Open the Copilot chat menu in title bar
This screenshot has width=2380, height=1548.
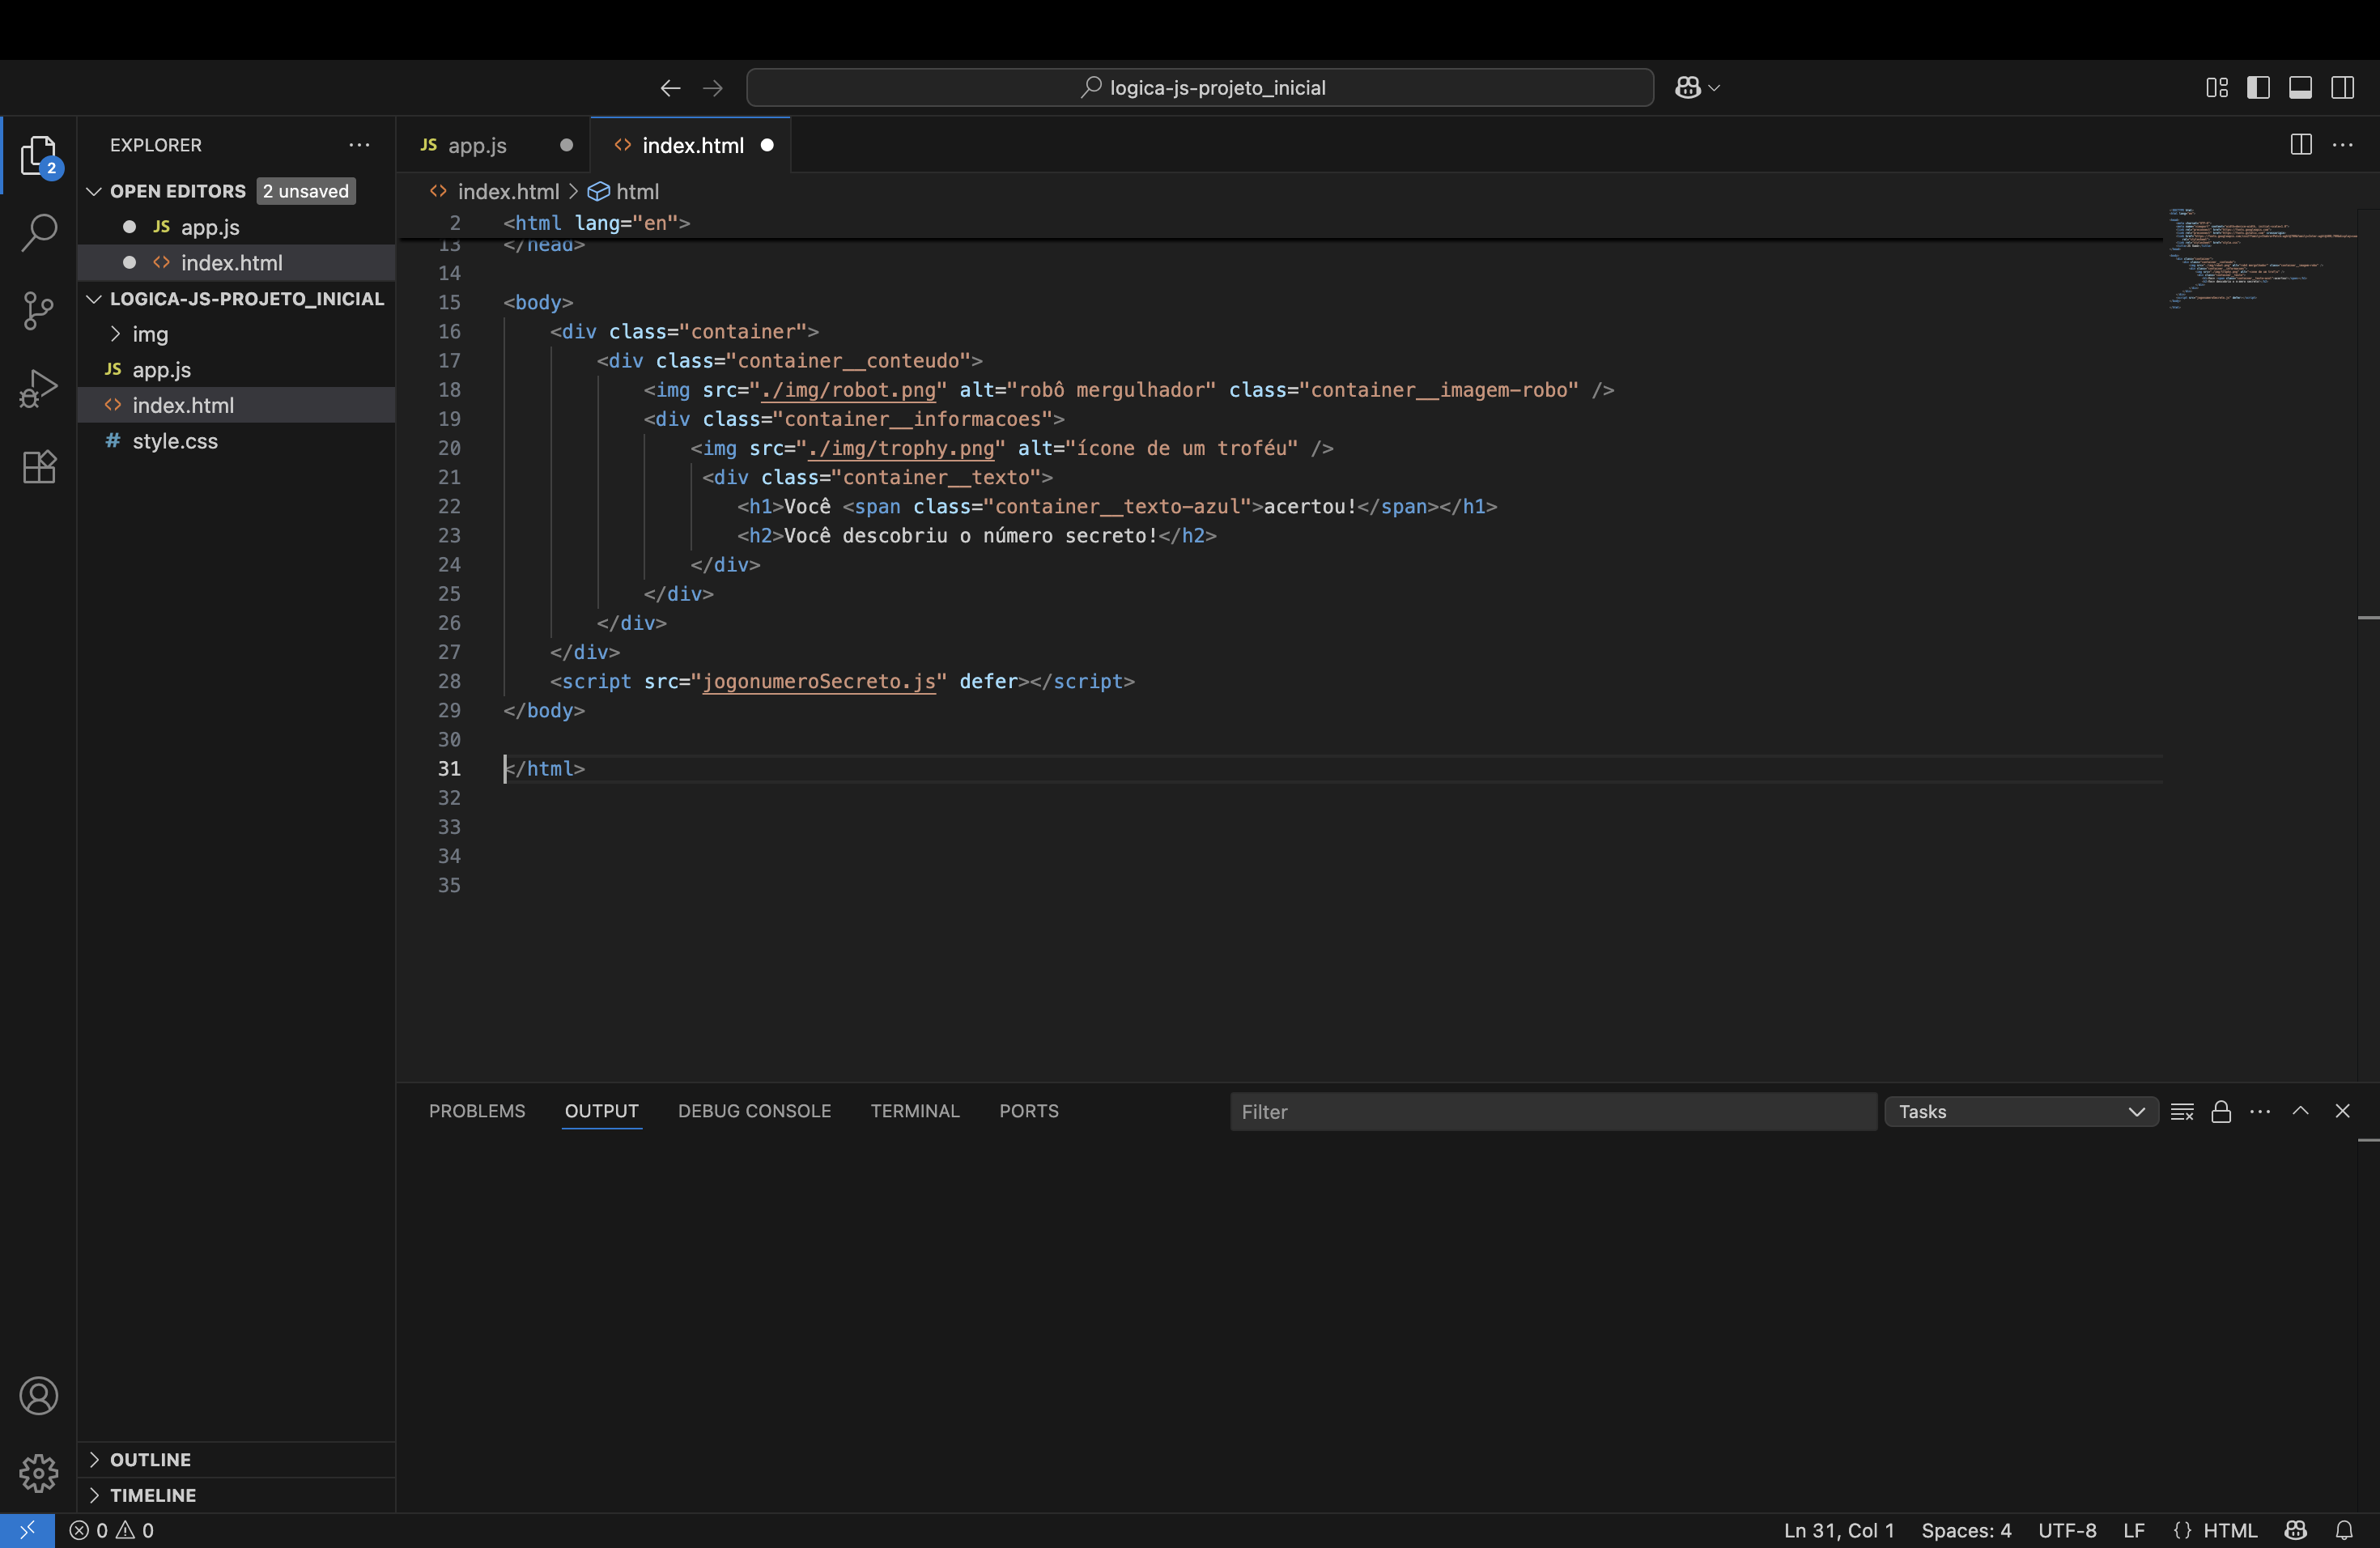click(1697, 88)
